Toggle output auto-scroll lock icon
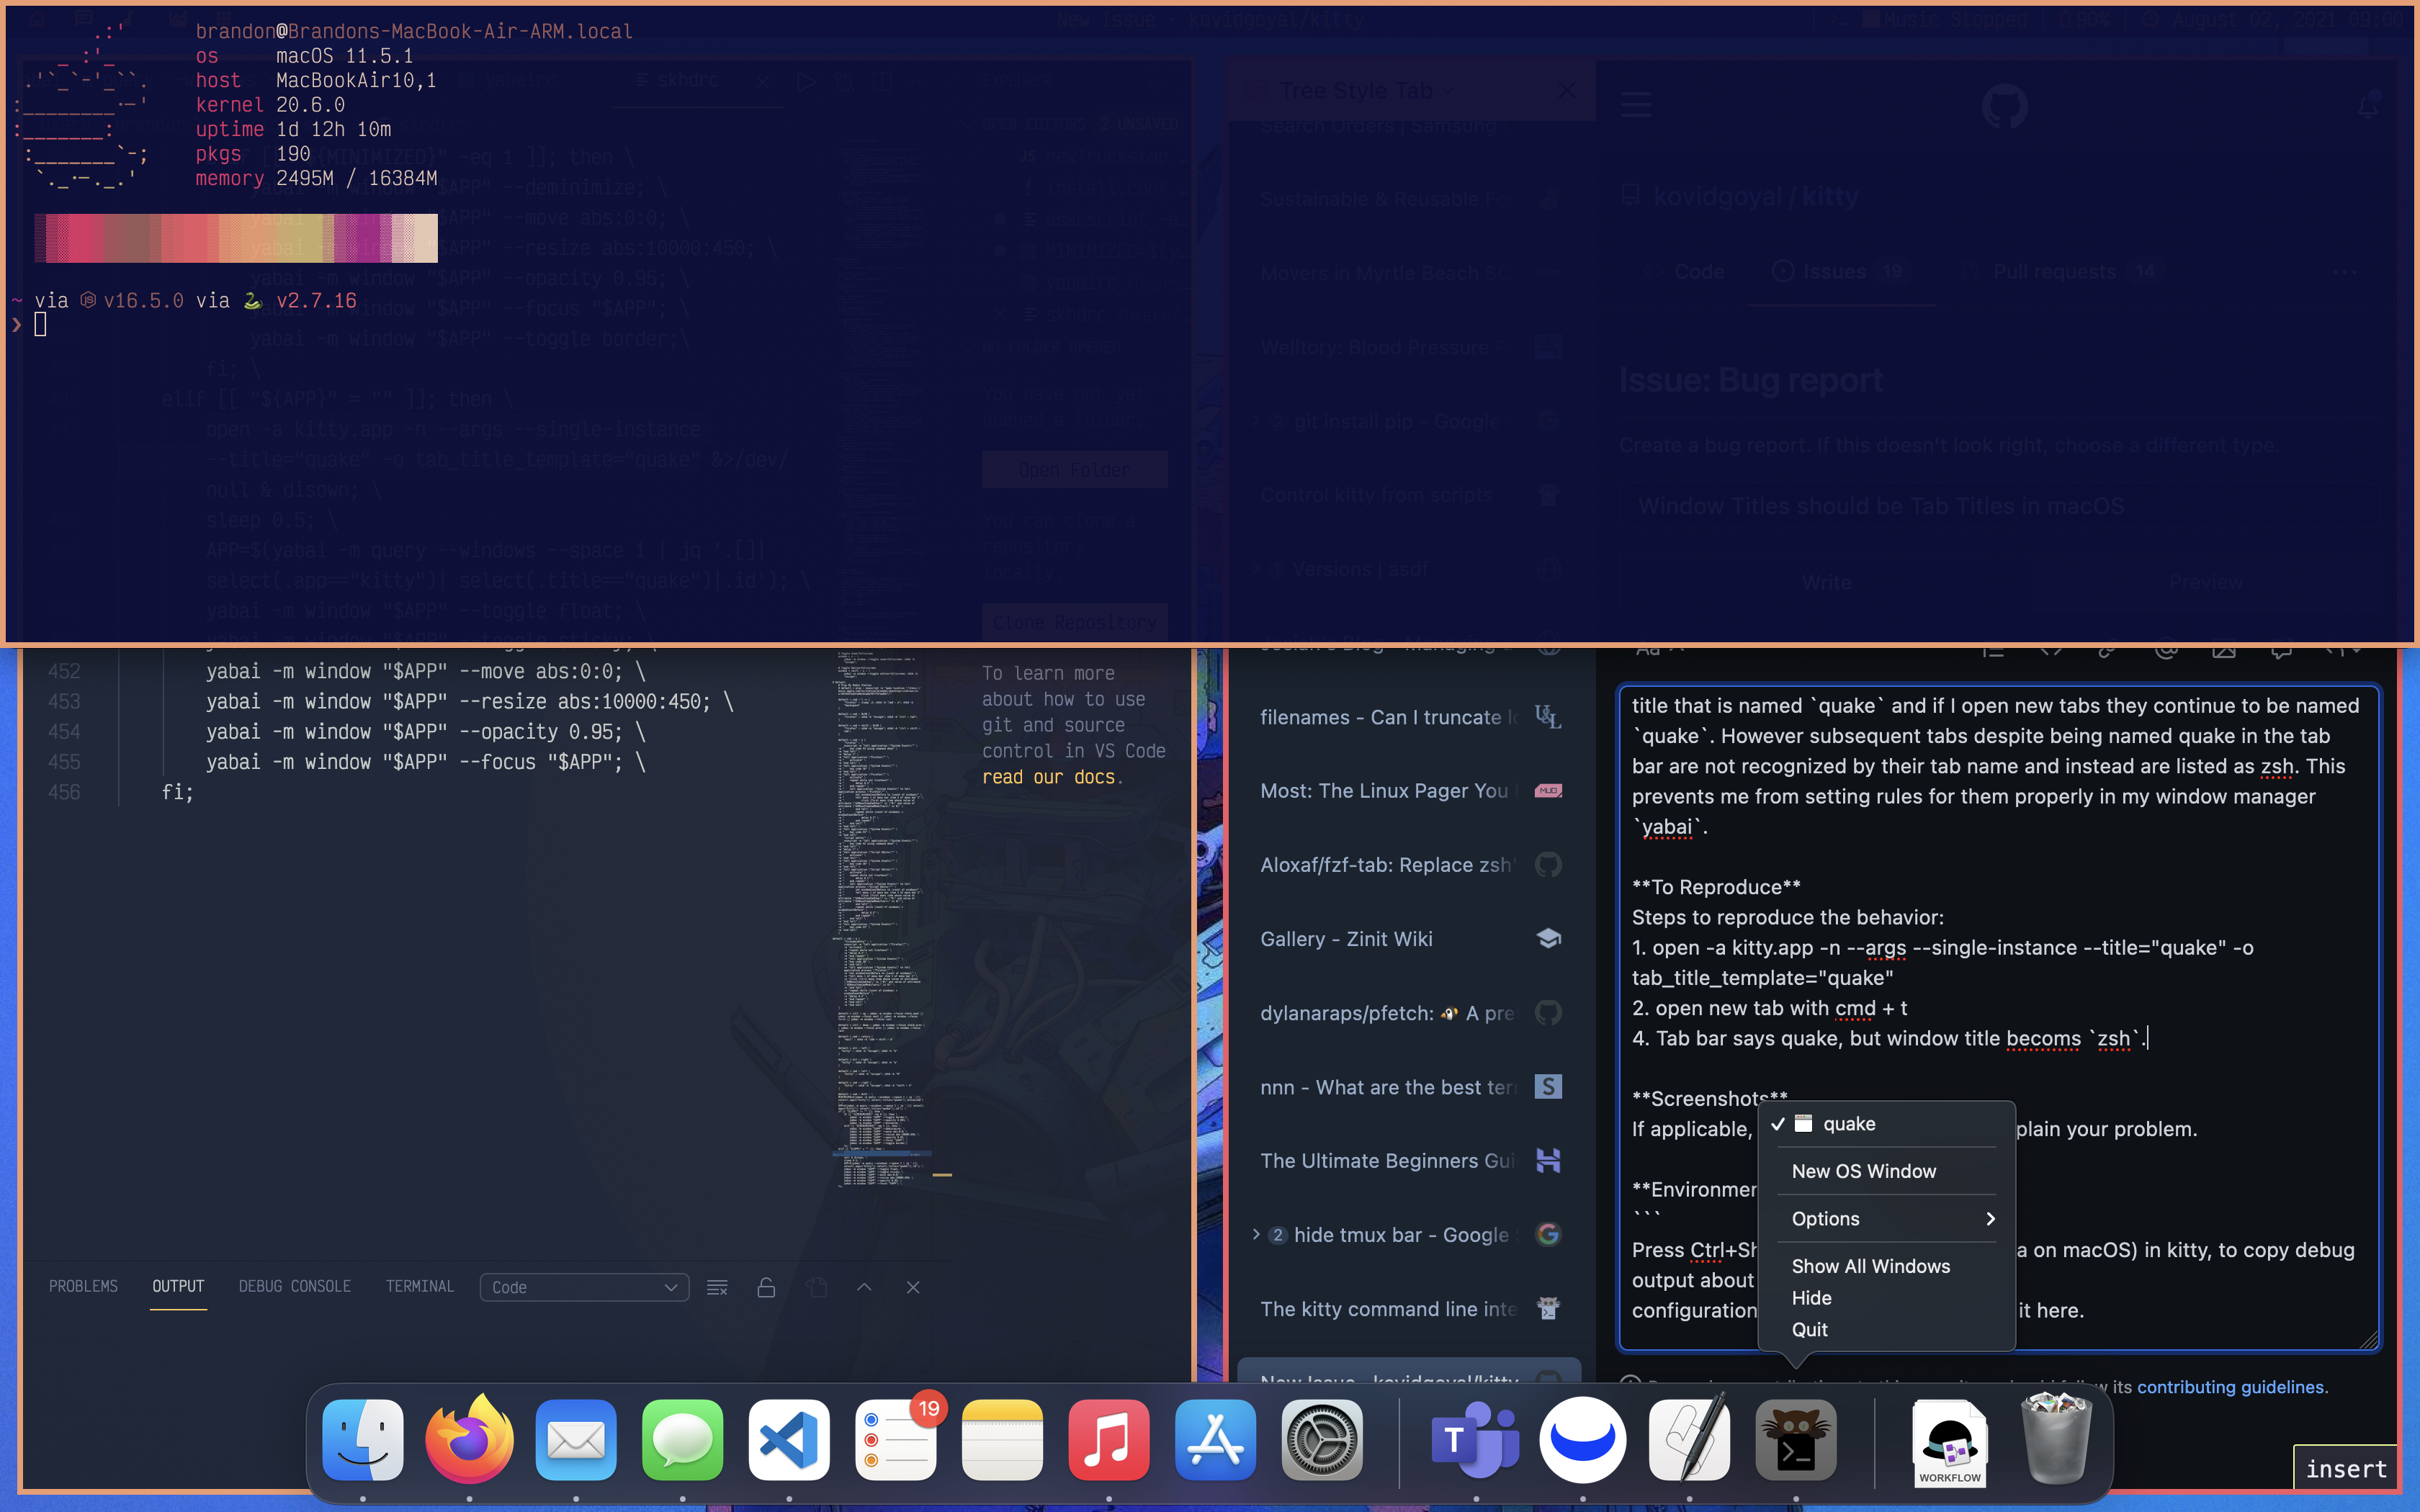The height and width of the screenshot is (1512, 2420). point(766,1287)
